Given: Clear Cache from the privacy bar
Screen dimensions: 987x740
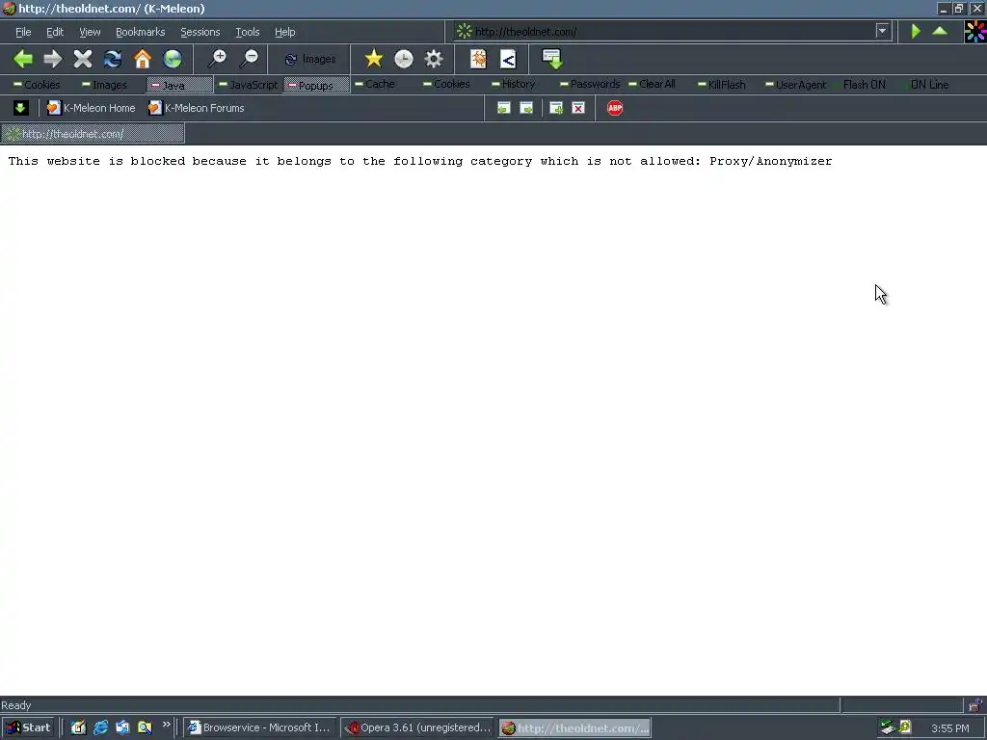Looking at the screenshot, I should [375, 84].
